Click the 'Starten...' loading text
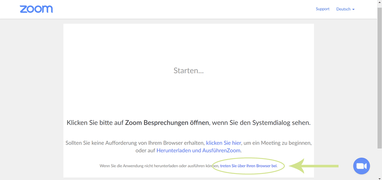This screenshot has width=382, height=180. 188,71
